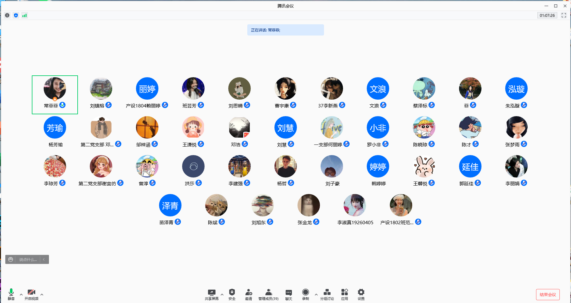571x303 pixels.
Task: Click the 说点什么 chat input field
Action: pos(28,259)
